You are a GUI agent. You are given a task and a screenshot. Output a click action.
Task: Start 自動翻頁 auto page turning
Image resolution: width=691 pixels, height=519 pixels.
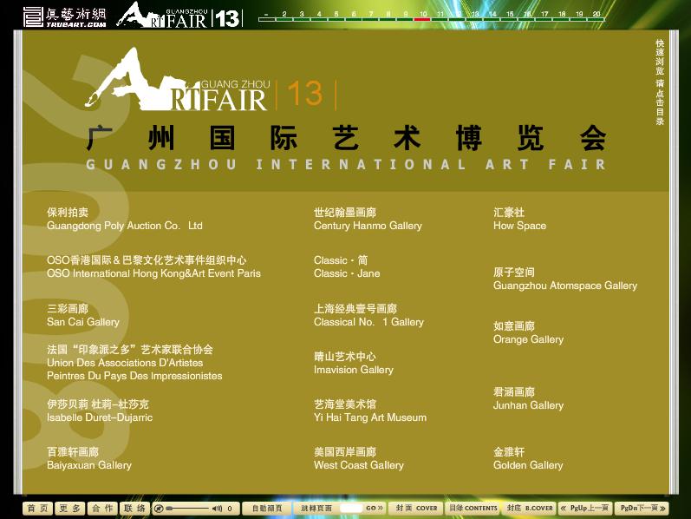point(267,508)
